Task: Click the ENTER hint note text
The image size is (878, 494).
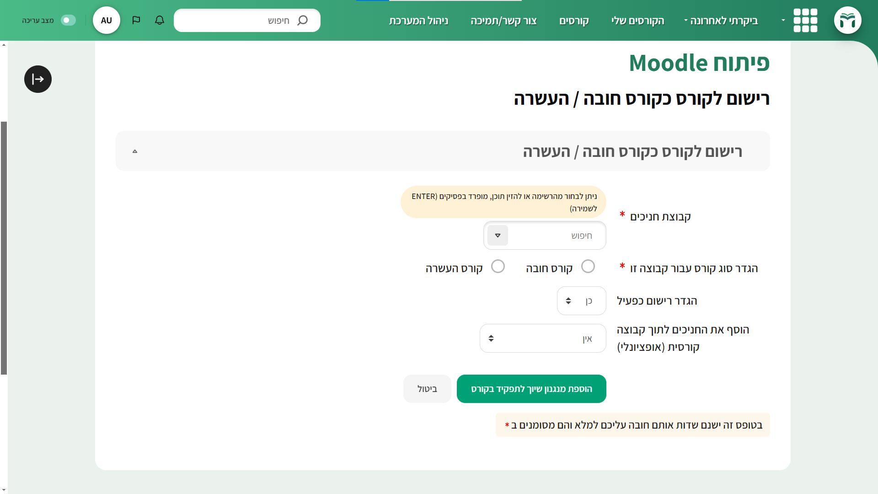Action: (504, 202)
